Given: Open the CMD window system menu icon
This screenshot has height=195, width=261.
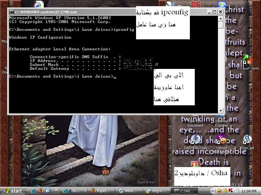Looking at the screenshot, I should pos(12,12).
